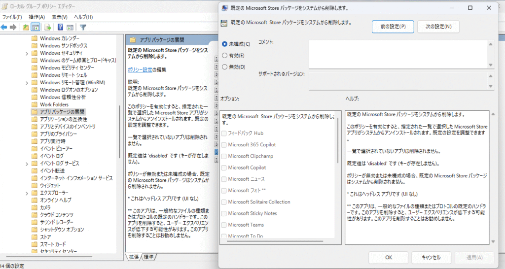Expand the Windows リモート管理 (WinRM) node
Screen dimensions: 505x269
coord(27,83)
